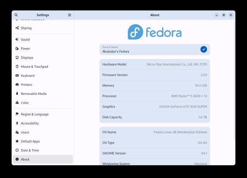The width and height of the screenshot is (247, 178).
Task: Open Mouse & Touchpad settings
Action: [x=43, y=67]
